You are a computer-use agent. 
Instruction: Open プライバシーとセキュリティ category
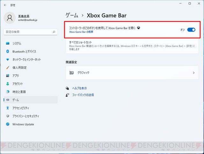(x=31, y=116)
